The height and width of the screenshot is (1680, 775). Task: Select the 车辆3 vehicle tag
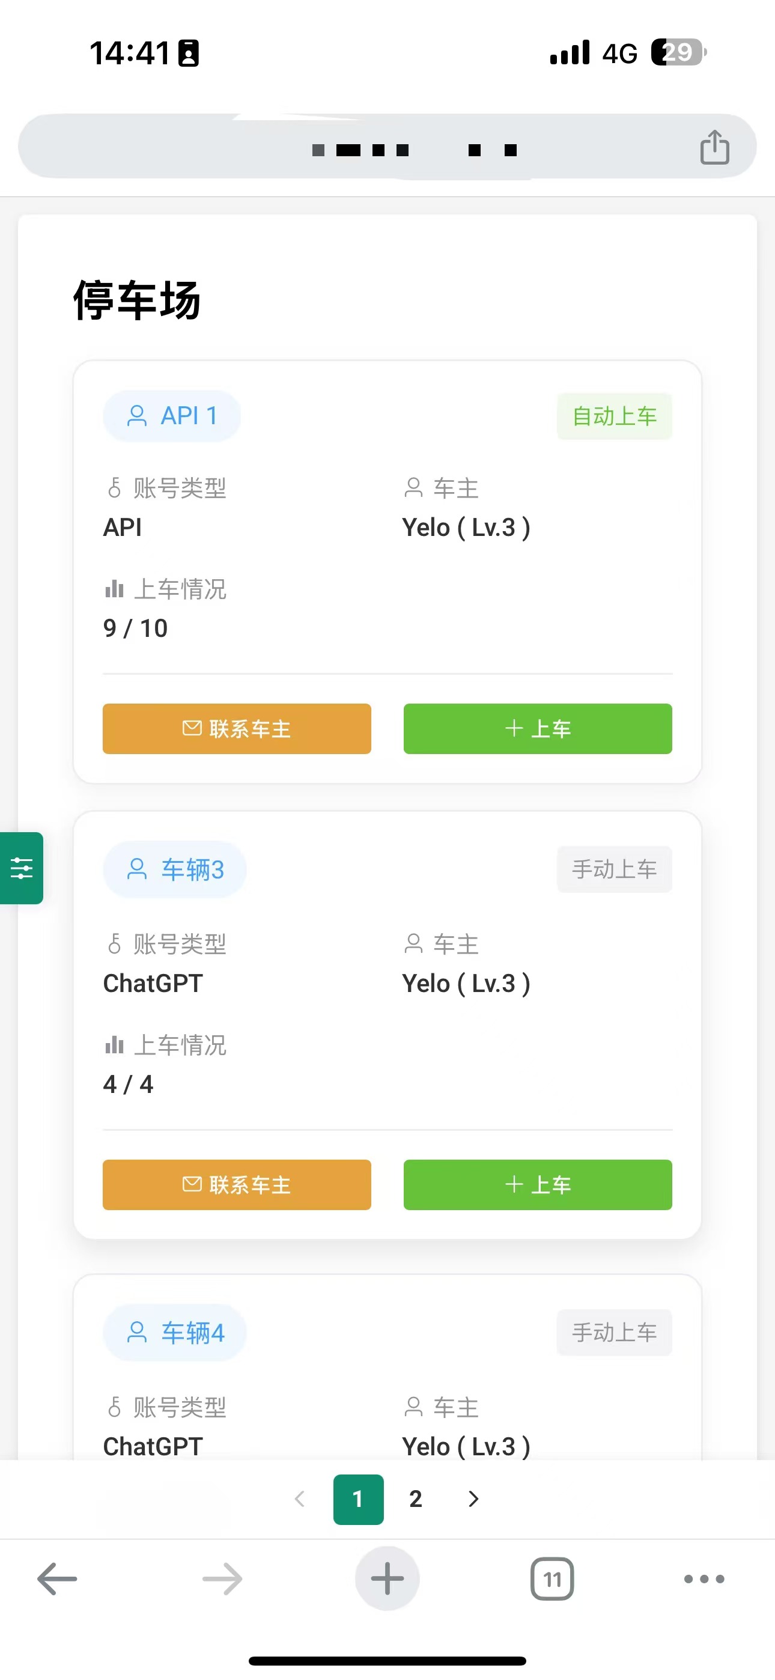[174, 869]
